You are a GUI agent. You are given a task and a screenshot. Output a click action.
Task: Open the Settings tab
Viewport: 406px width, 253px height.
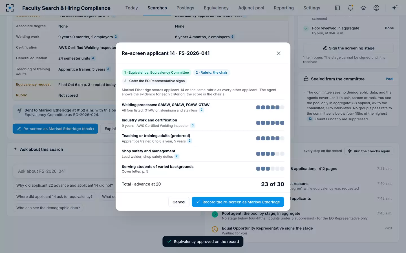[312, 8]
